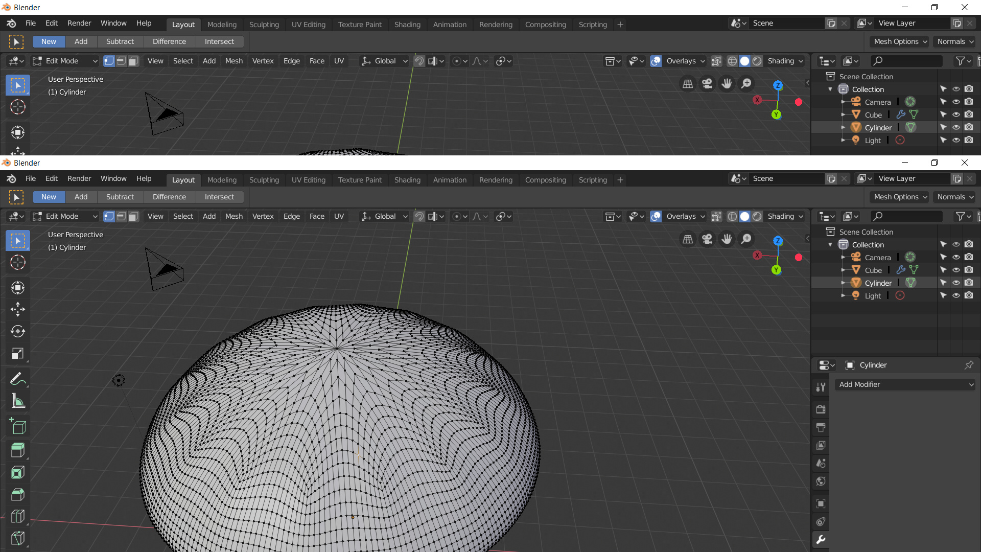Open the Mesh menu in the viewport header
The width and height of the screenshot is (981, 552).
[233, 216]
